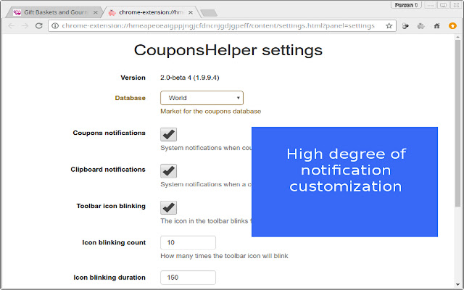Close the chrome-extension settings tab
464x290 pixels.
pos(191,12)
